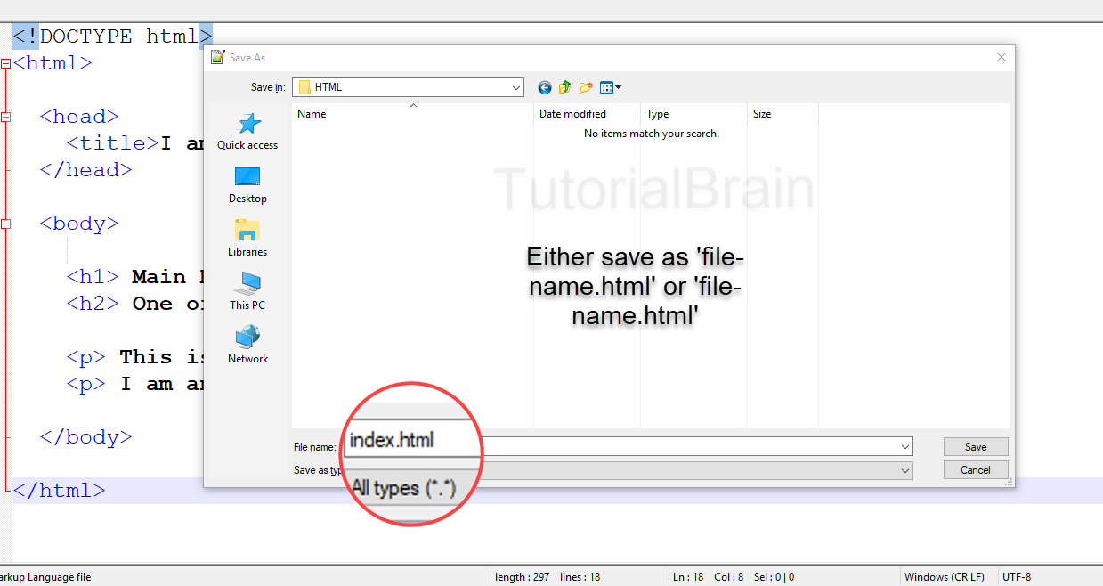Click the dialog resize grip corner
This screenshot has width=1103, height=586.
pyautogui.click(x=1010, y=482)
